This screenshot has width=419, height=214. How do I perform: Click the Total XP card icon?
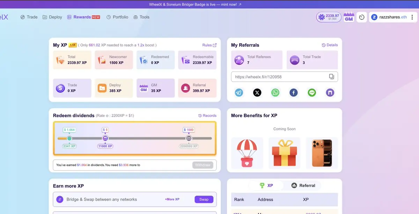tap(60, 60)
